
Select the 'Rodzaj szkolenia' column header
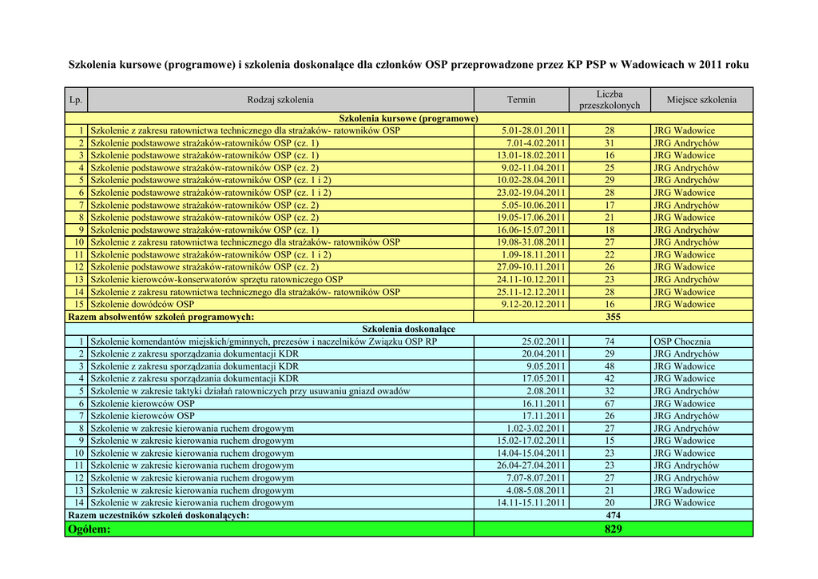[x=280, y=100]
